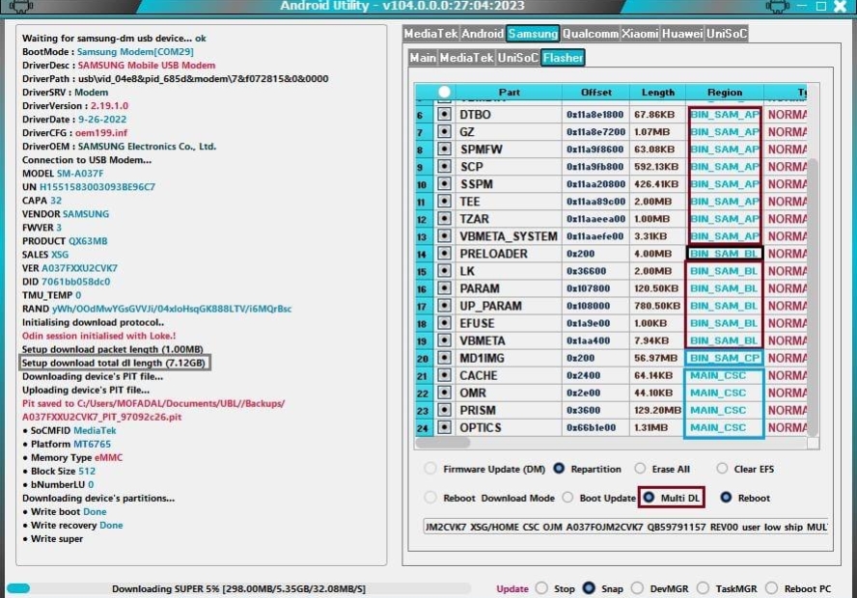
Task: Select the Snap radio option
Action: coord(589,588)
